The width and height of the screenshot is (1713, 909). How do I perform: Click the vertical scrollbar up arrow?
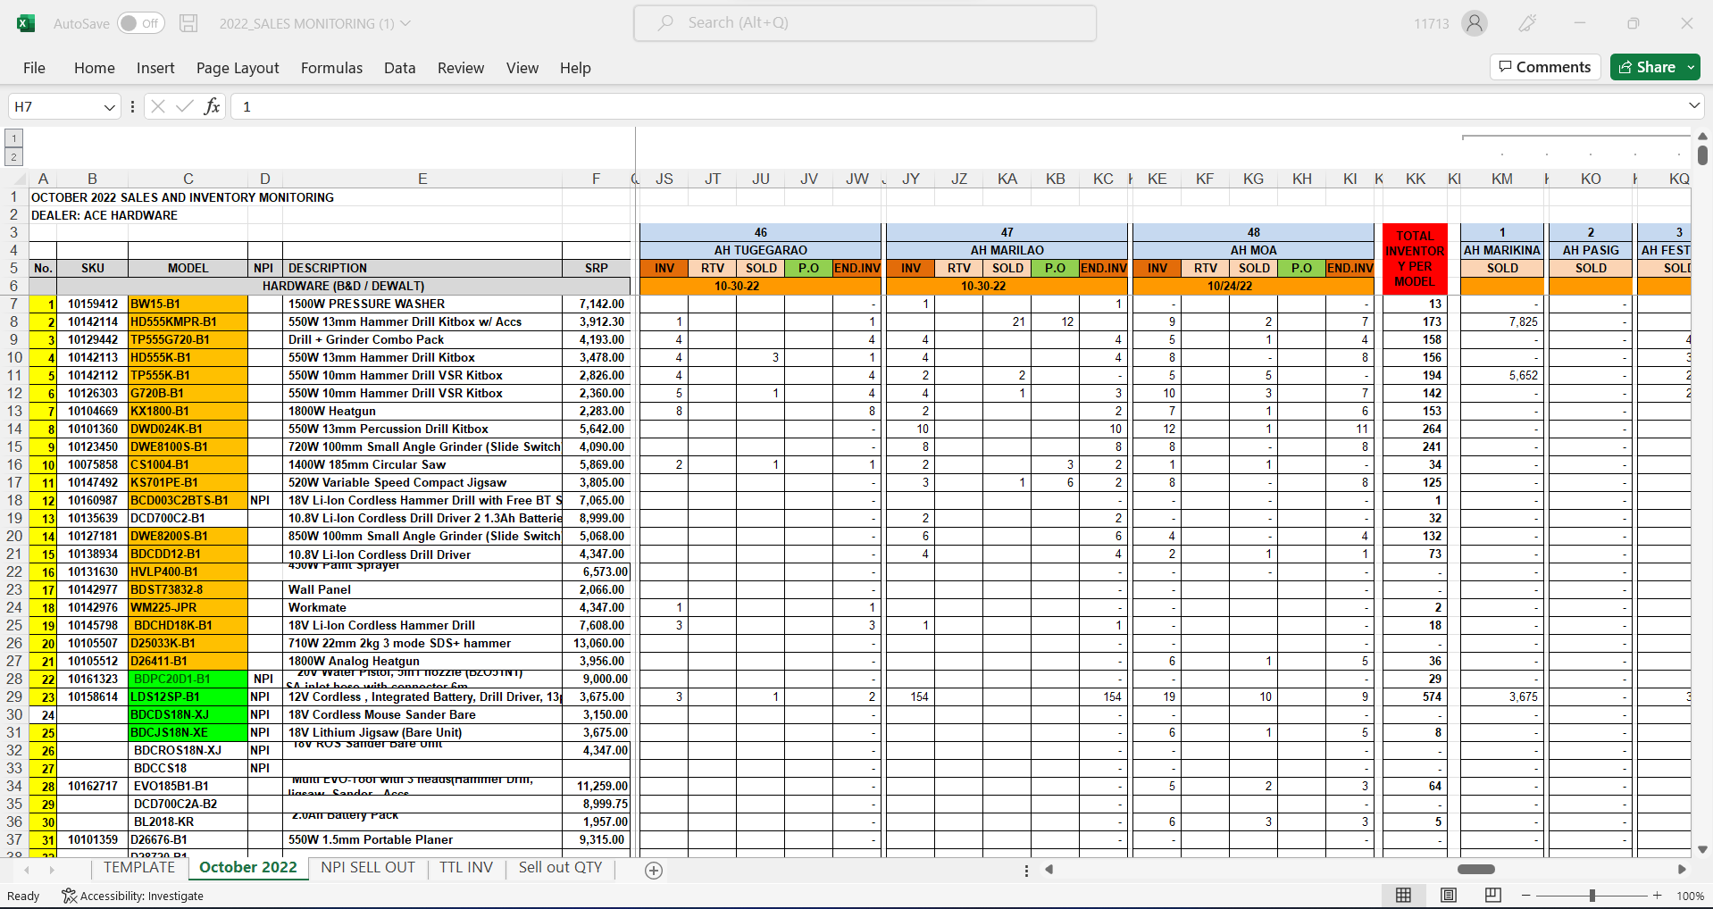(1702, 137)
